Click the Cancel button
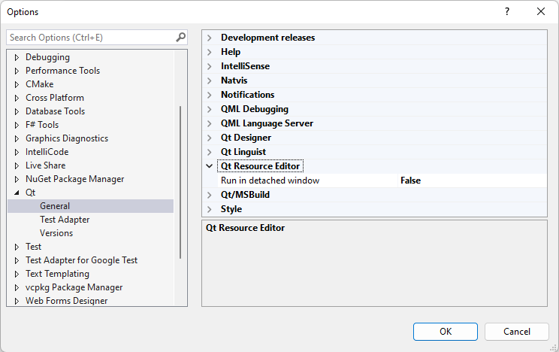Image resolution: width=559 pixels, height=352 pixels. tap(517, 332)
